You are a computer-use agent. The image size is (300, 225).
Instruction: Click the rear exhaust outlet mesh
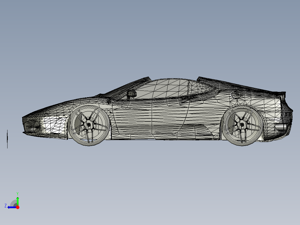[x=281, y=127]
